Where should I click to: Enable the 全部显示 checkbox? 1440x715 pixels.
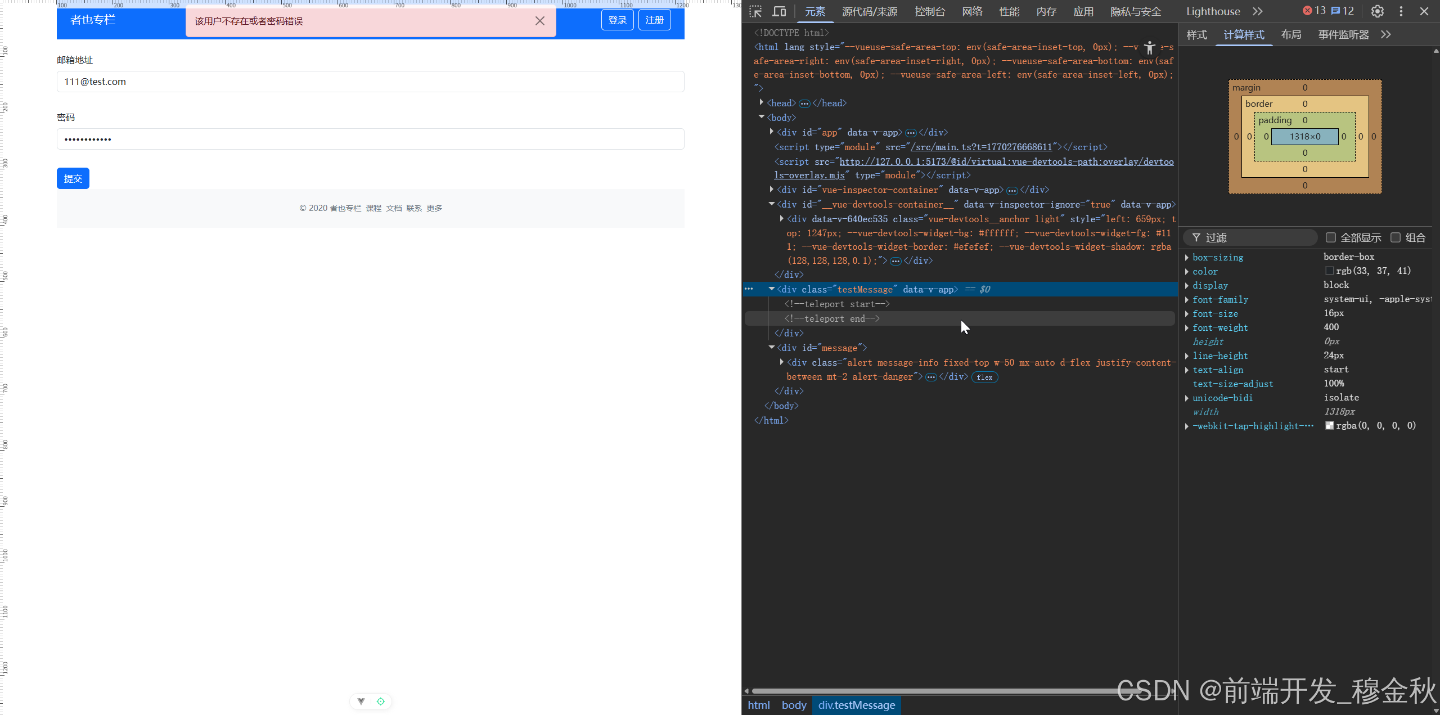point(1331,237)
